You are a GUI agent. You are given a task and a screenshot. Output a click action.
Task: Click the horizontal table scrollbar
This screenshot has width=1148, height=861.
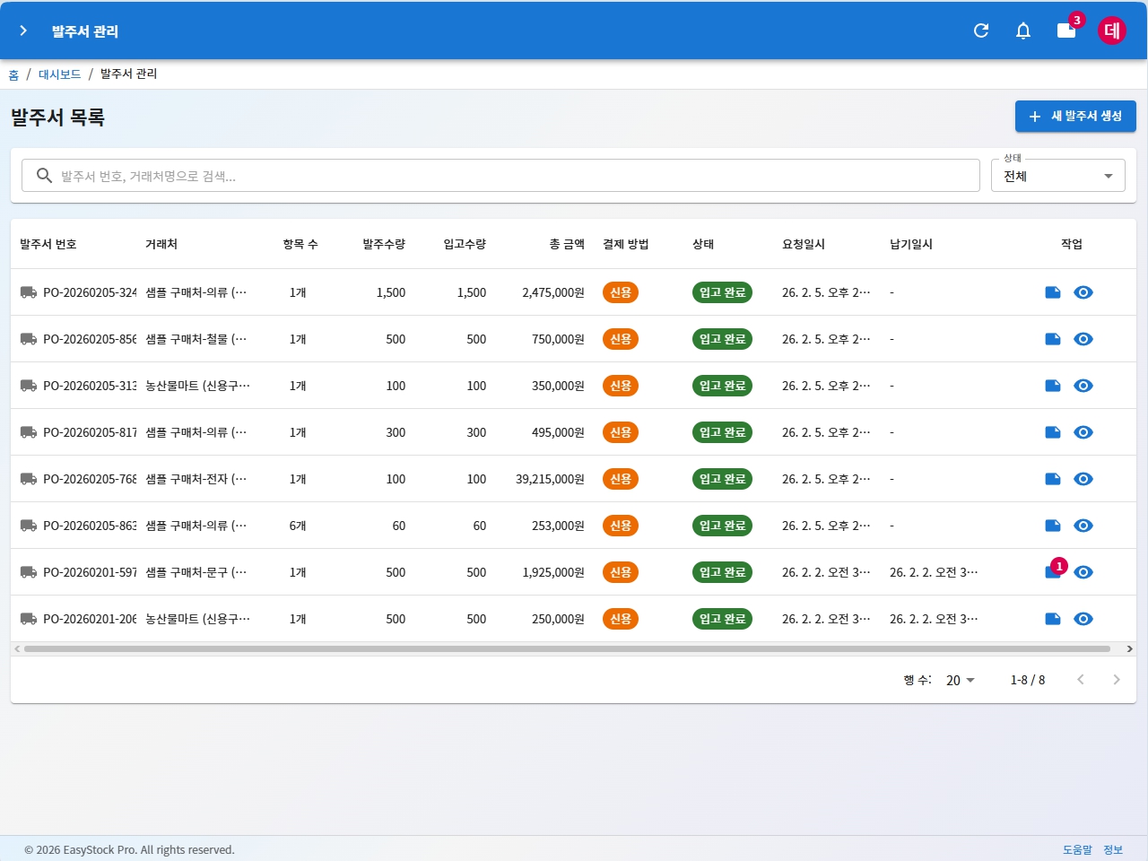567,648
